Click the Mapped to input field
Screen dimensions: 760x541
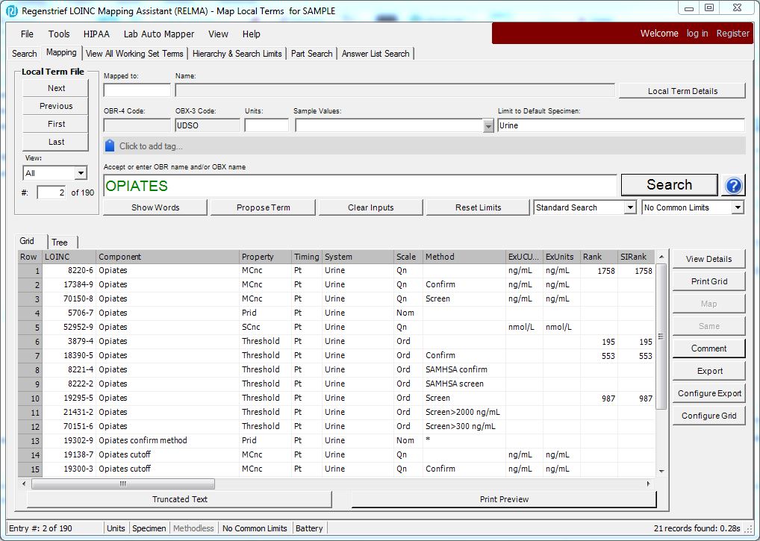tap(137, 90)
